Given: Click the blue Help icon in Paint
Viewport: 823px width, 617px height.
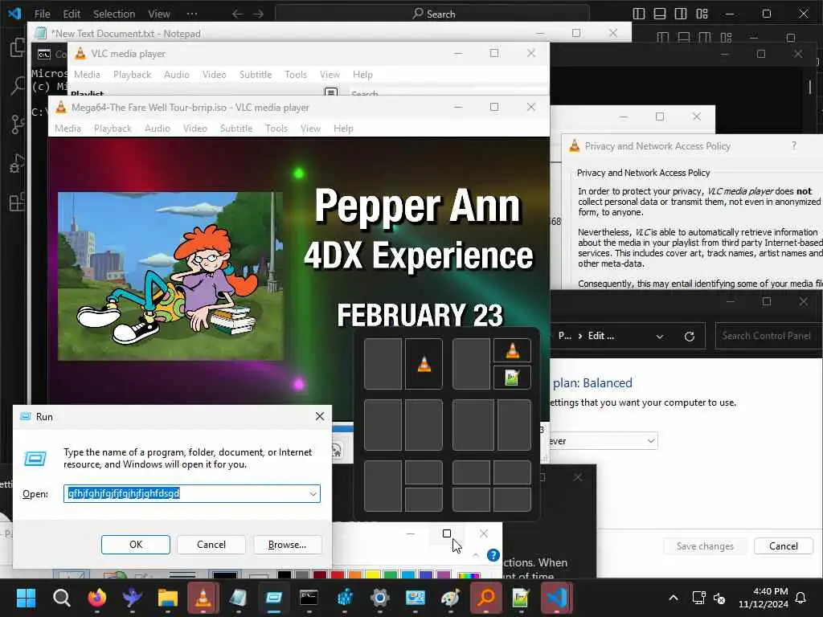Looking at the screenshot, I should pyautogui.click(x=493, y=555).
